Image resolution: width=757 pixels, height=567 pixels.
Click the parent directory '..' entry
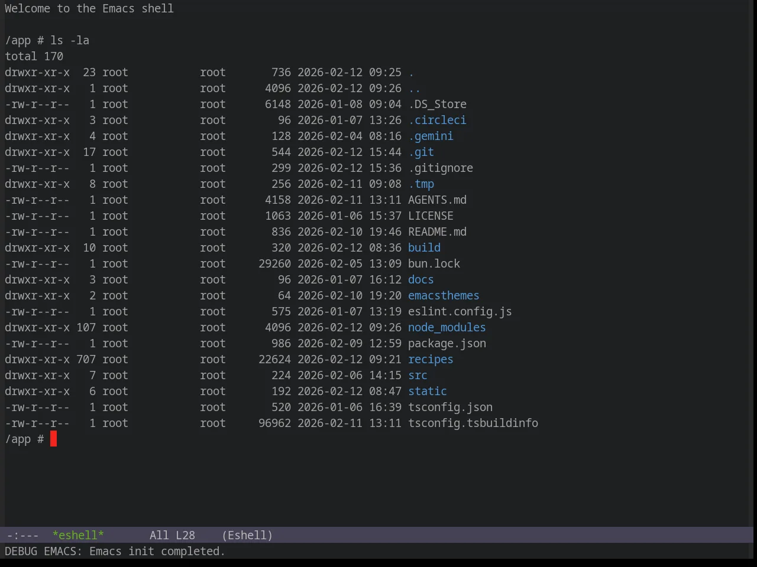(x=415, y=88)
